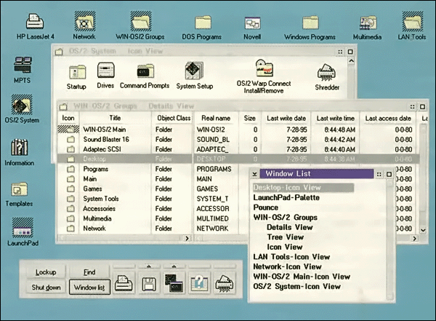The height and width of the screenshot is (321, 436).
Task: Open the Templates folder icon
Action: coord(19,189)
